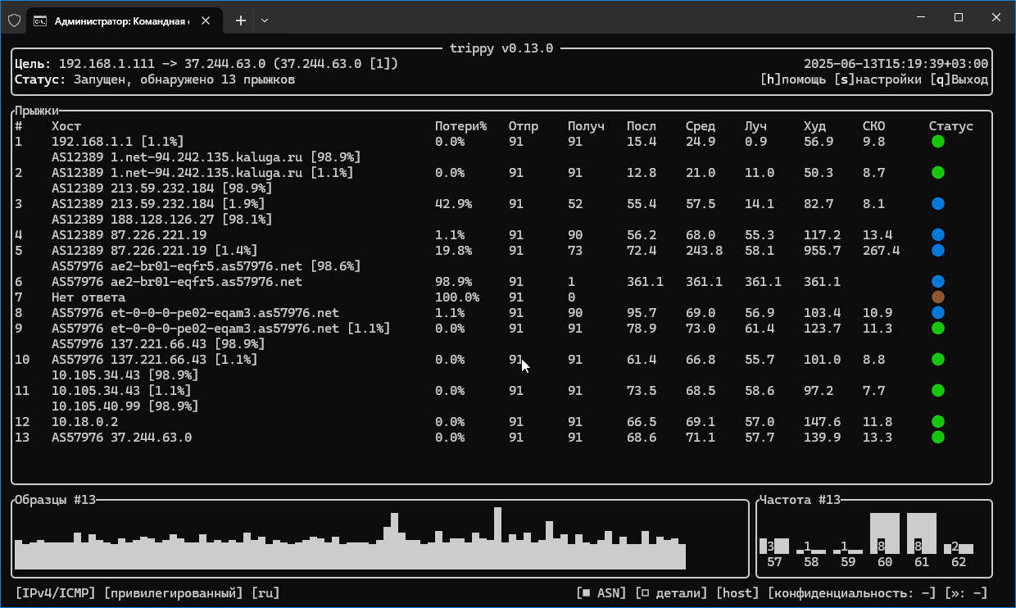This screenshot has width=1016, height=608.
Task: Click the Сред column header
Action: 701,126
